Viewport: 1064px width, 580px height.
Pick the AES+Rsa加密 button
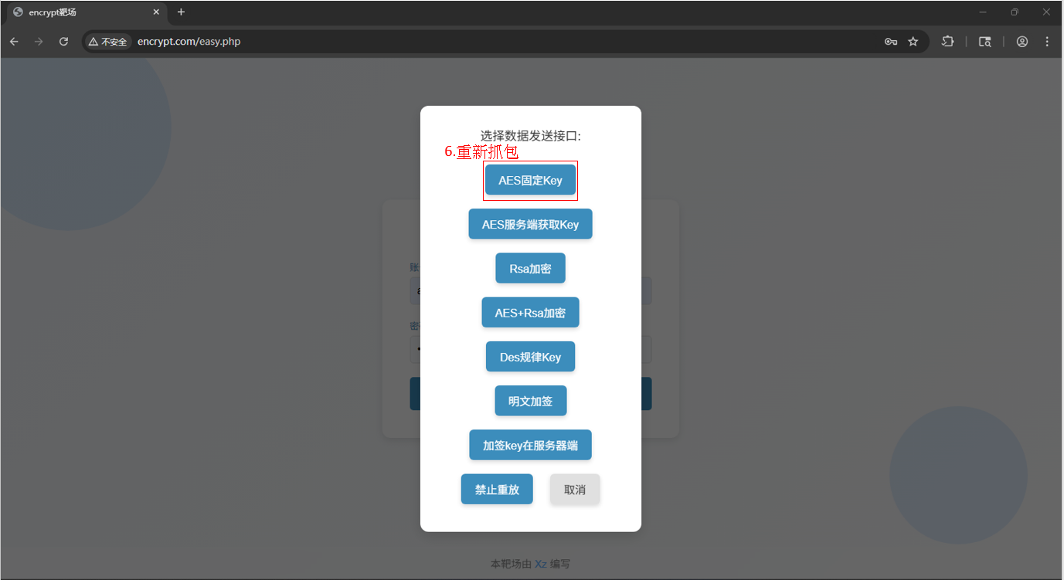pyautogui.click(x=530, y=312)
